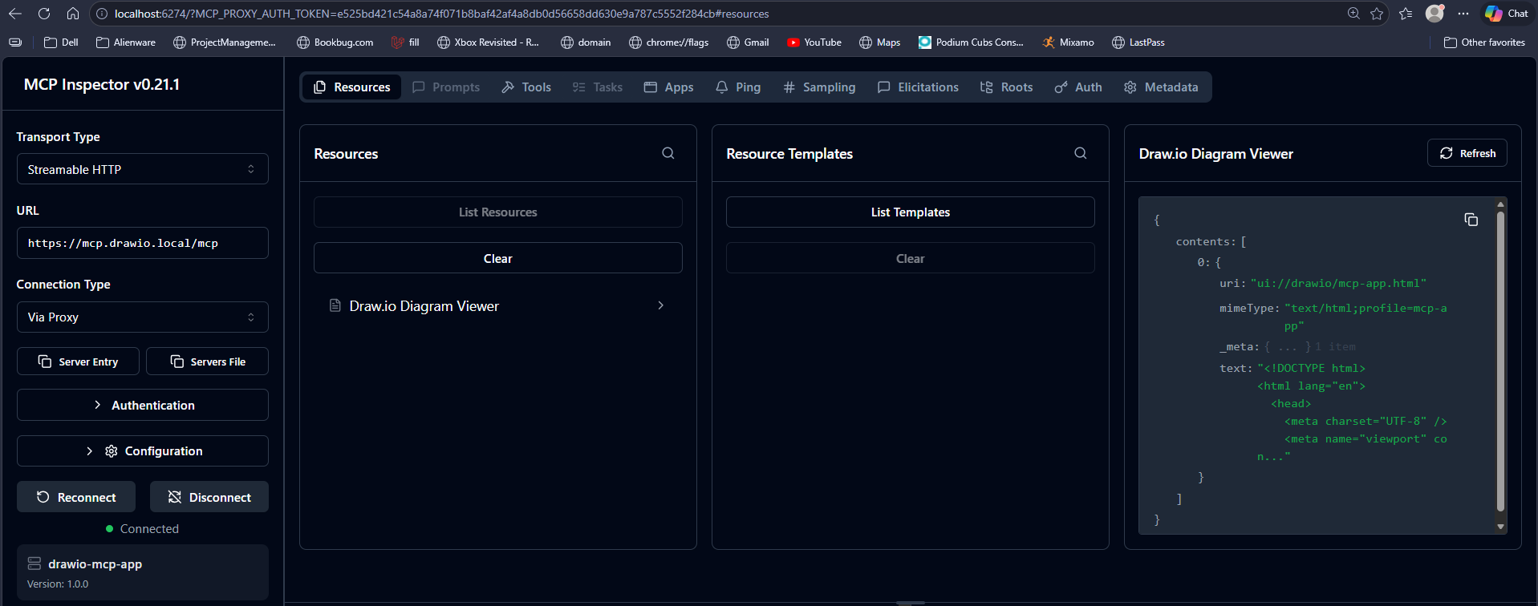This screenshot has height=606, width=1538.
Task: Click the search icon in Resource Templates panel
Action: point(1080,153)
